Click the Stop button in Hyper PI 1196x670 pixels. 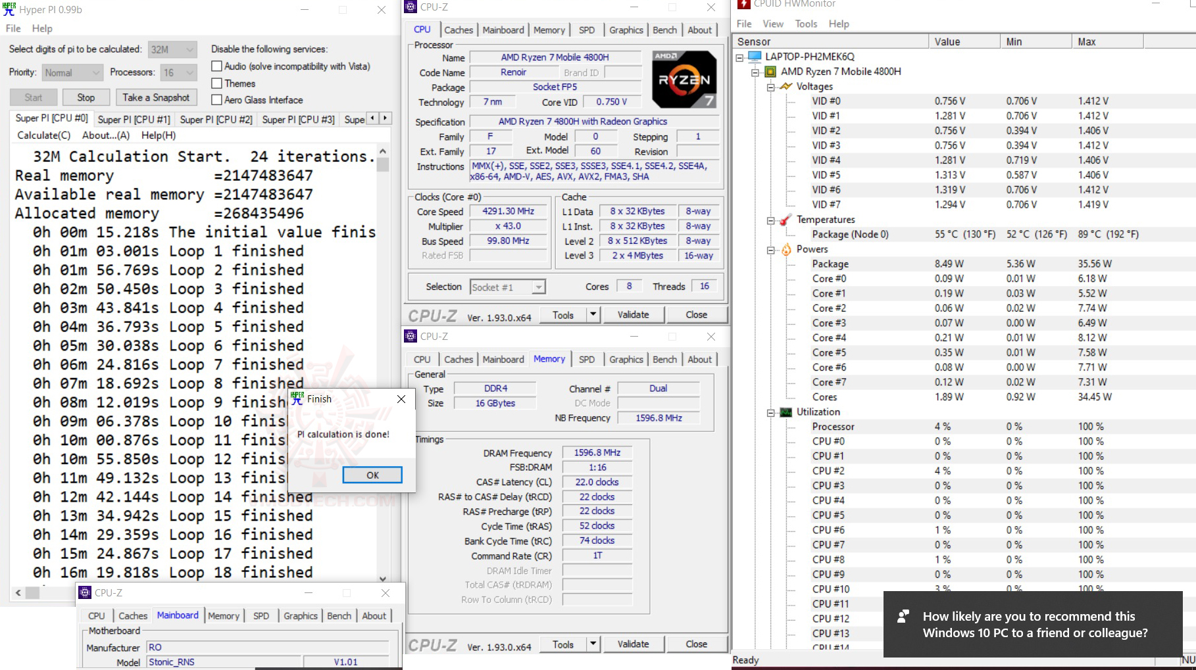(86, 97)
